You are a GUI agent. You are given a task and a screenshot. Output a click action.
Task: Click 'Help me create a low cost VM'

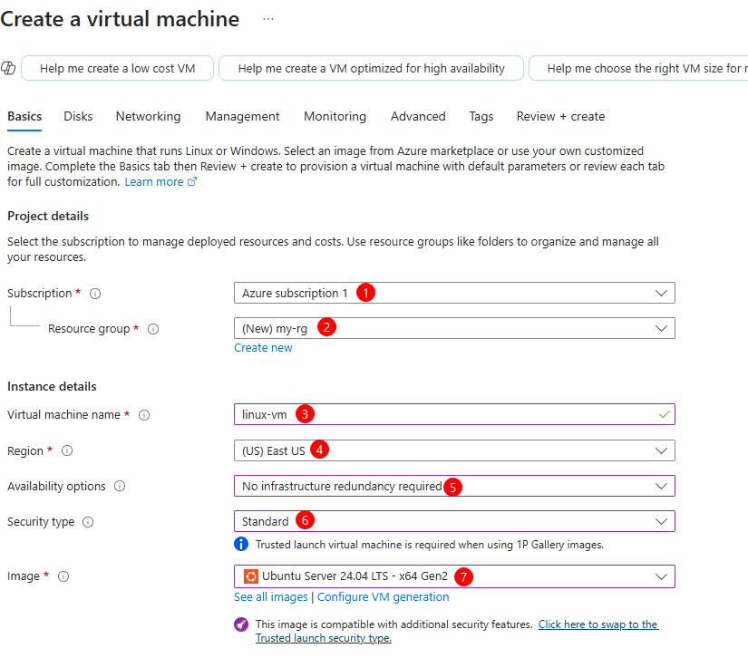pyautogui.click(x=117, y=68)
